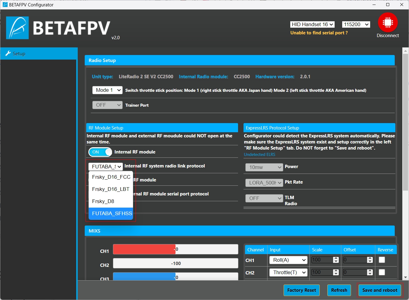This screenshot has height=300, width=409.
Task: Select Frsky_D16_FCC protocol option
Action: 111,177
